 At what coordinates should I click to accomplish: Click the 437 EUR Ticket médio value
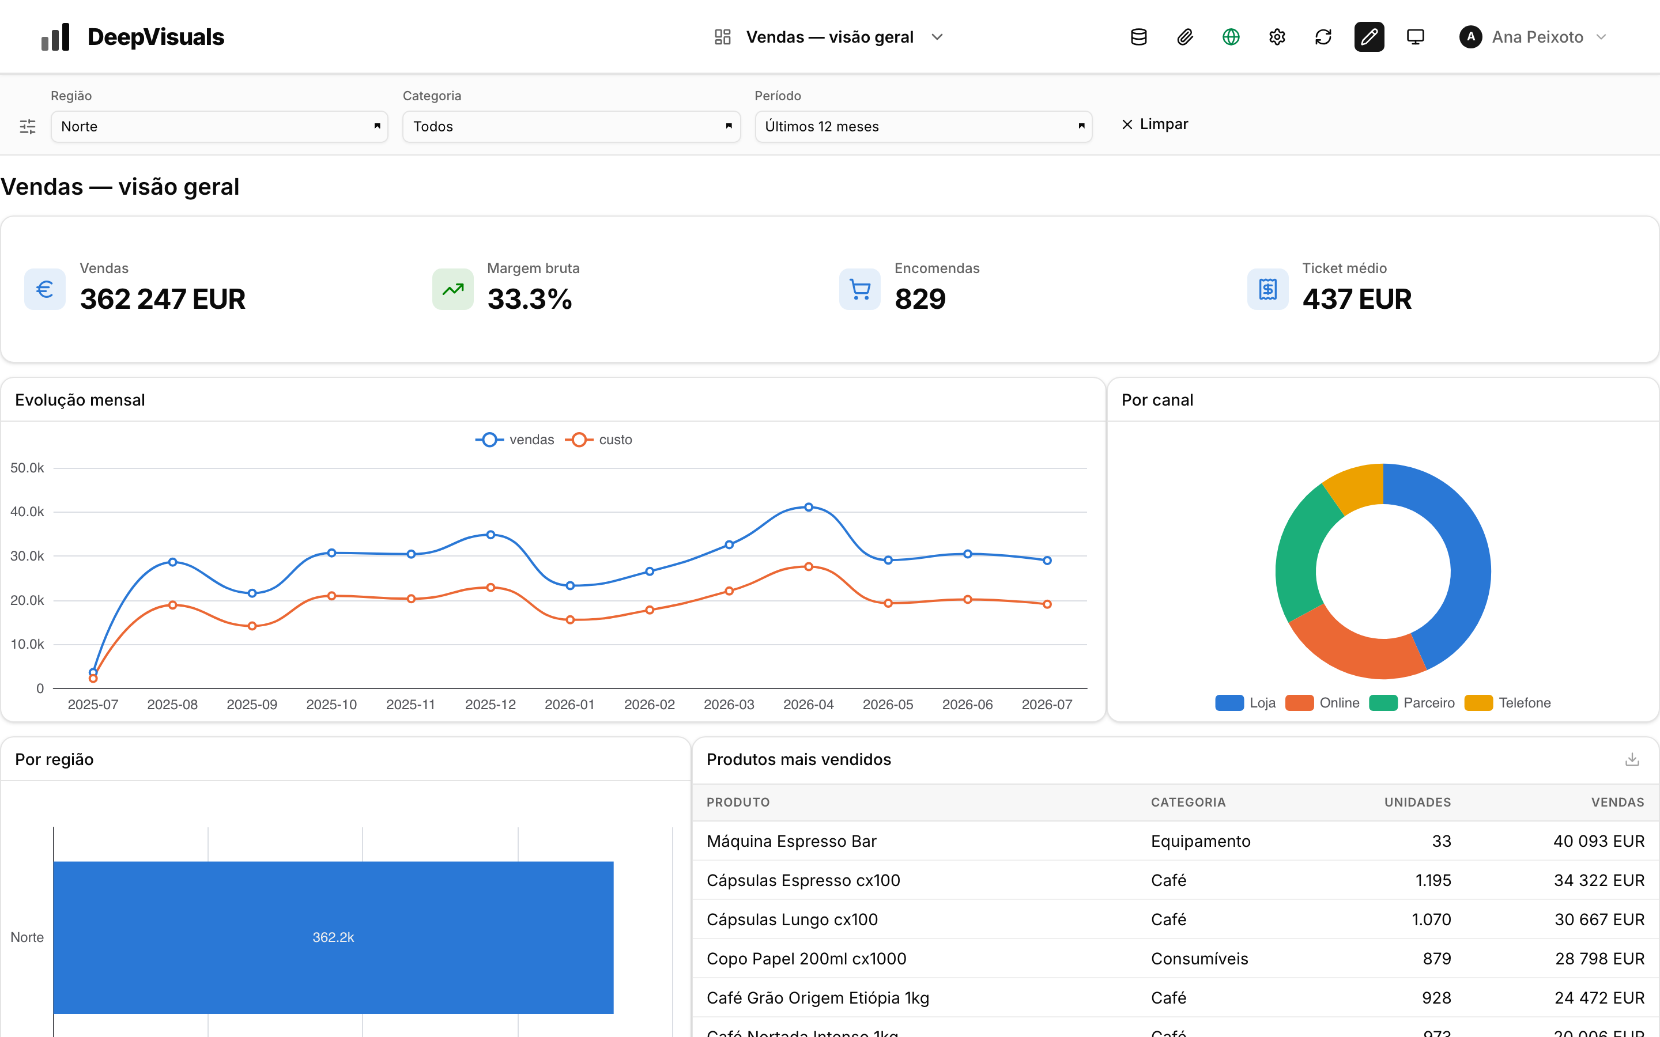[1357, 299]
